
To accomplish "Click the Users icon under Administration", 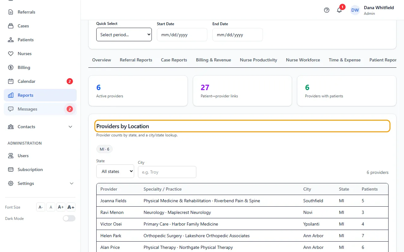I will click(11, 156).
